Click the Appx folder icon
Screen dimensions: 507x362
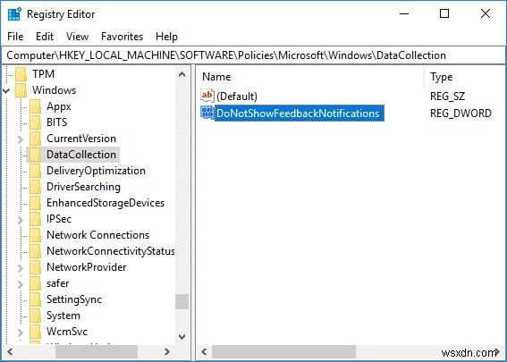coord(35,106)
